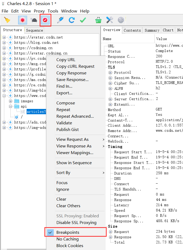Switch to the Sequence tab
The width and height of the screenshot is (183, 250).
(x=35, y=30)
